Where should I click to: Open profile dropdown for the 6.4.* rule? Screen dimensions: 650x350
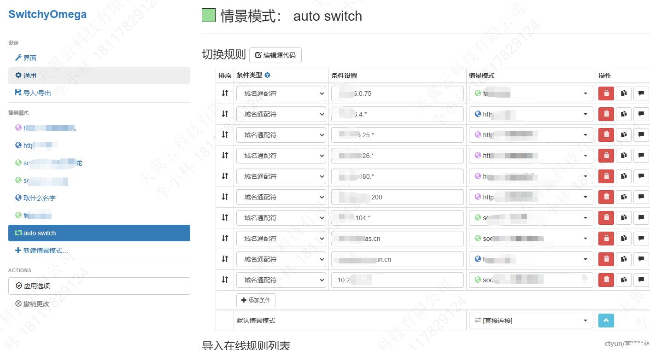tap(531, 114)
